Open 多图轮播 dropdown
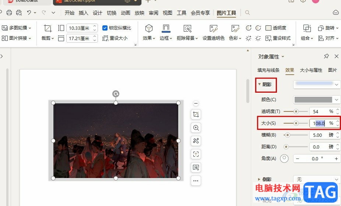Image resolution: width=341 pixels, height=206 pixels. 17,28
